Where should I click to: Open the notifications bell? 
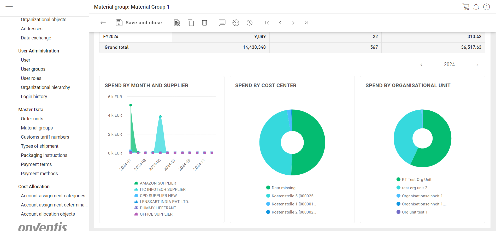[476, 7]
